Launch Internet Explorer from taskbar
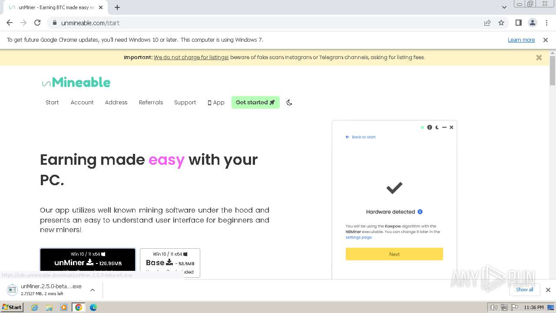Image resolution: width=556 pixels, height=313 pixels. (x=35, y=307)
